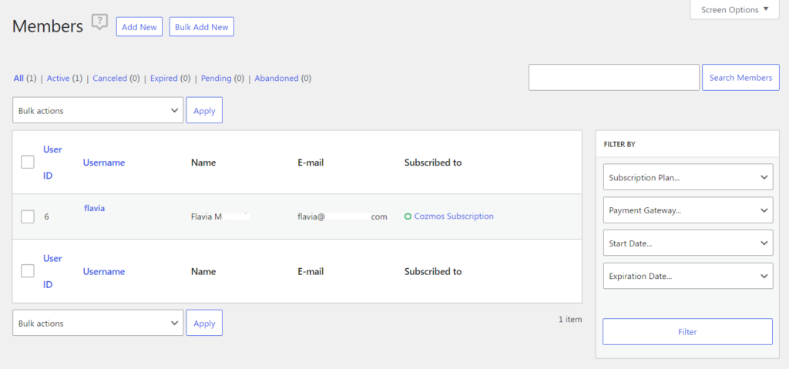Viewport: 789px width, 369px height.
Task: Expand the Start Date filter dropdown
Action: [x=688, y=243]
